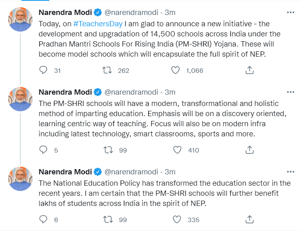Reply to the National Education Policy tweet
301x231 pixels.
tap(43, 220)
